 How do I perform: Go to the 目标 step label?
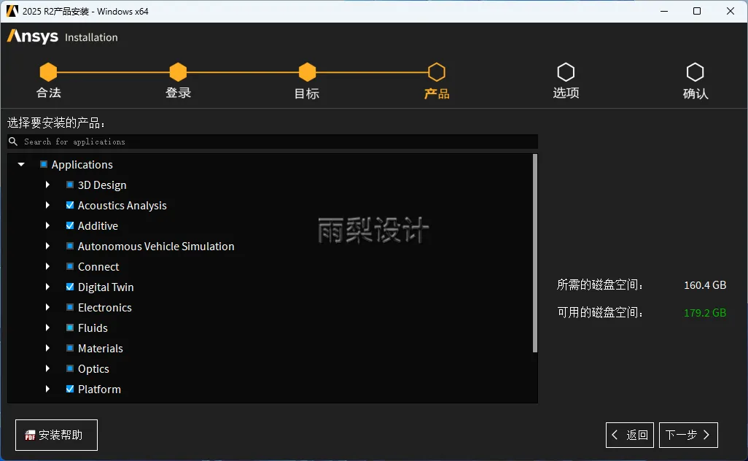point(307,93)
